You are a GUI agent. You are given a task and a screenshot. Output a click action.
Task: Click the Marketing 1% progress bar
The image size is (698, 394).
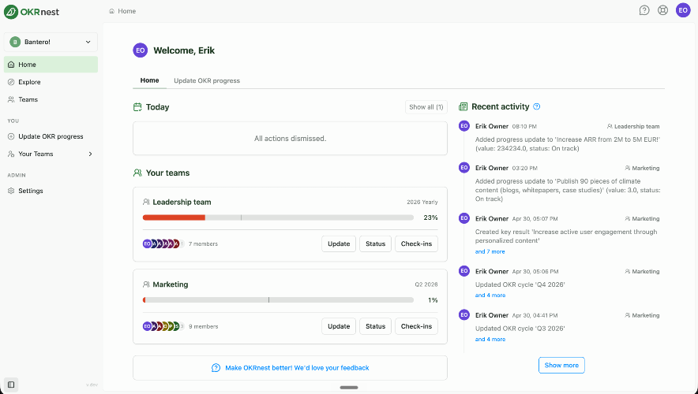point(278,300)
